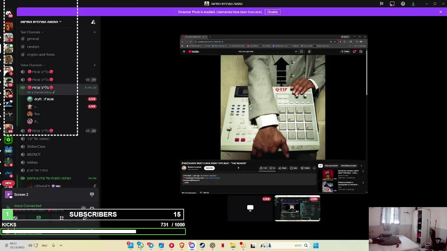Open Steam from the taskbar
The height and width of the screenshot is (251, 447).
point(202,245)
